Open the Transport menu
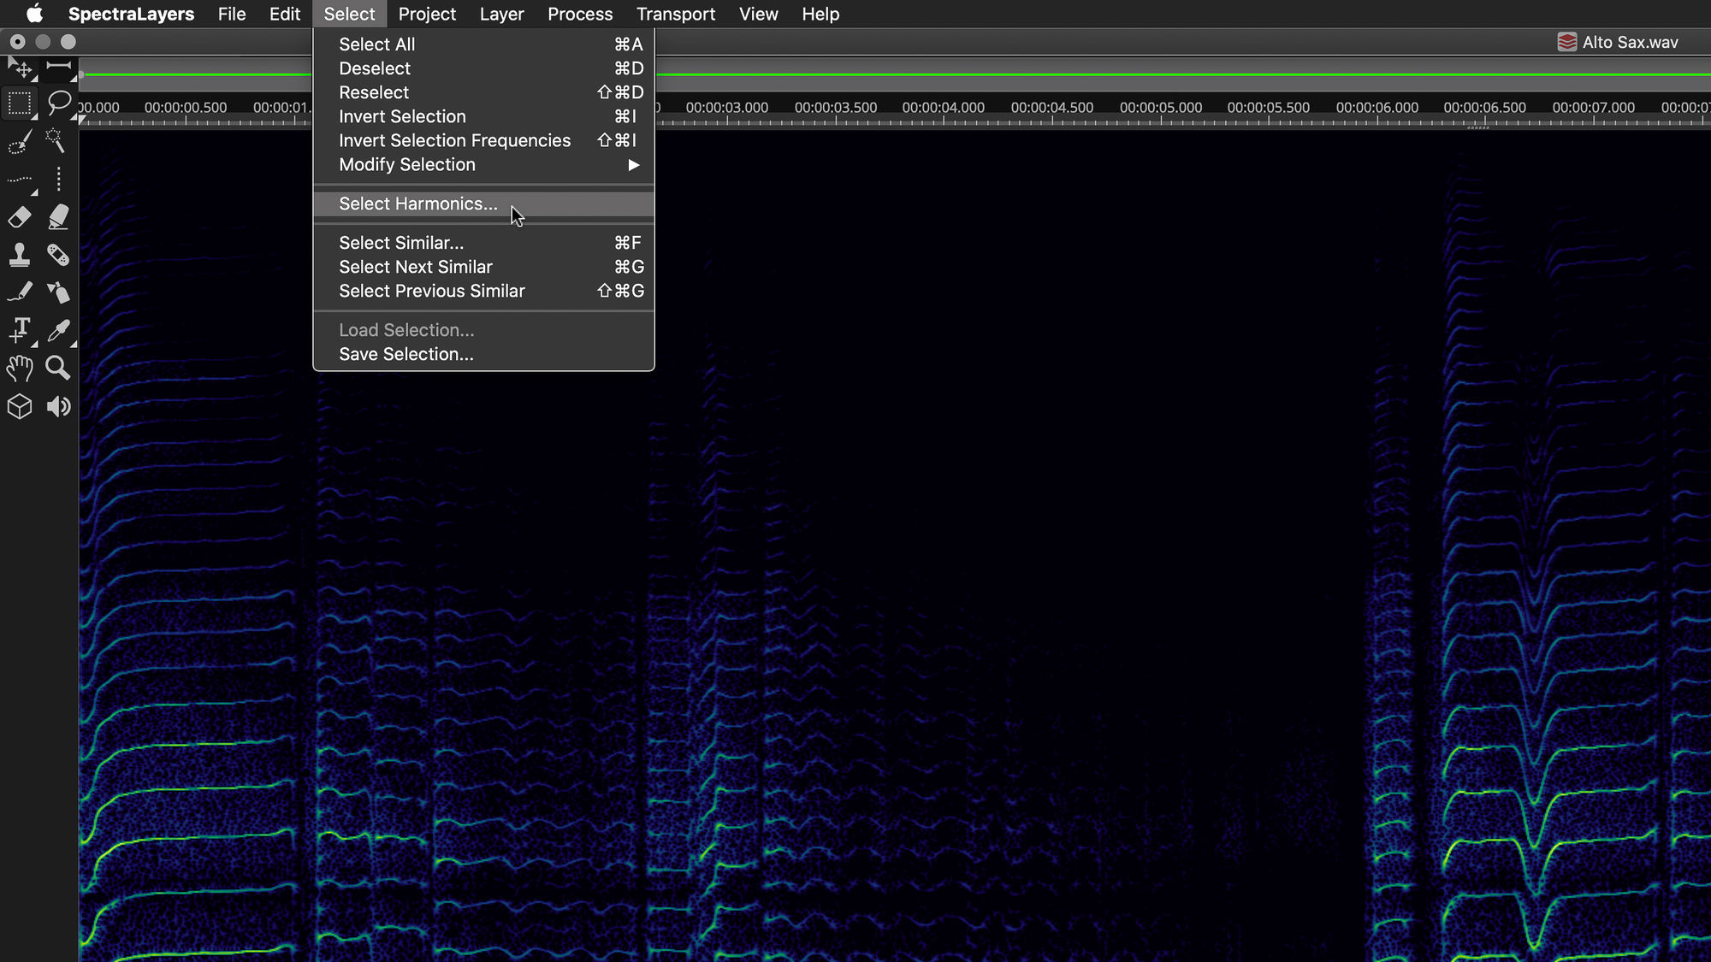Image resolution: width=1711 pixels, height=962 pixels. tap(676, 14)
